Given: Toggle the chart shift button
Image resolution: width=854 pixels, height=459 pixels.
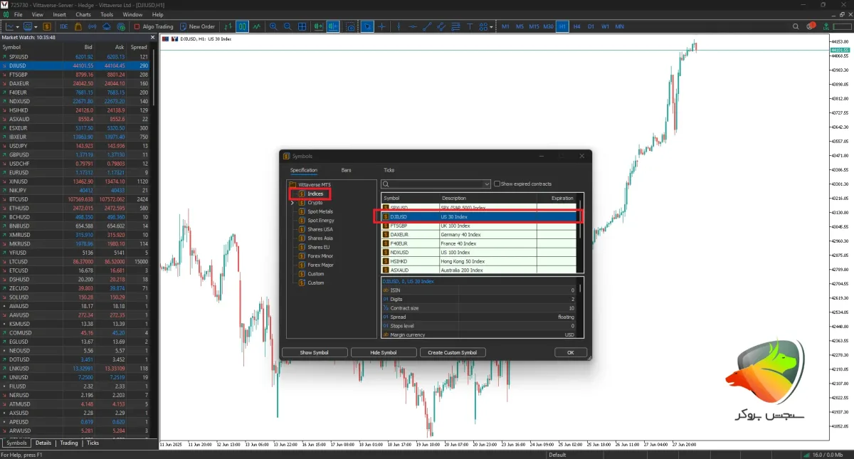Looking at the screenshot, I should click(333, 26).
